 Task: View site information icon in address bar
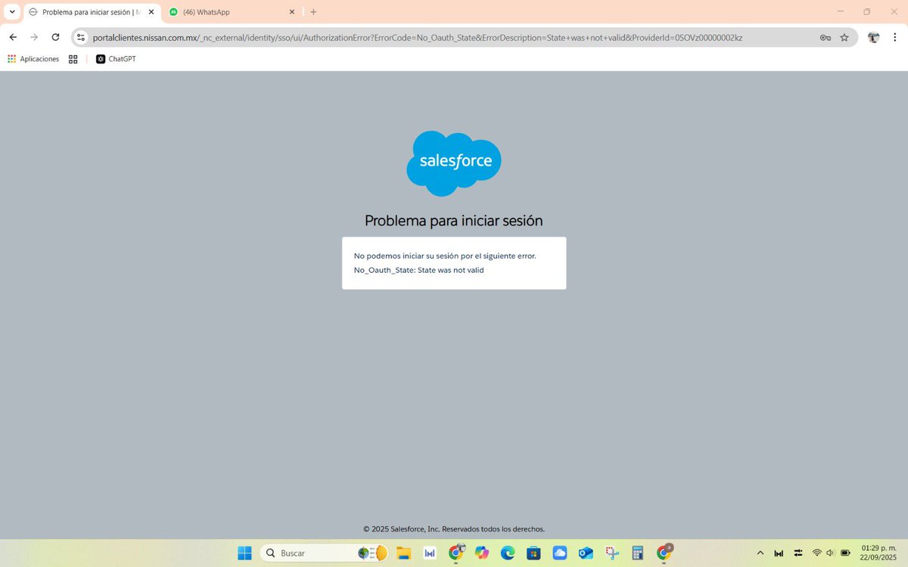(x=81, y=37)
